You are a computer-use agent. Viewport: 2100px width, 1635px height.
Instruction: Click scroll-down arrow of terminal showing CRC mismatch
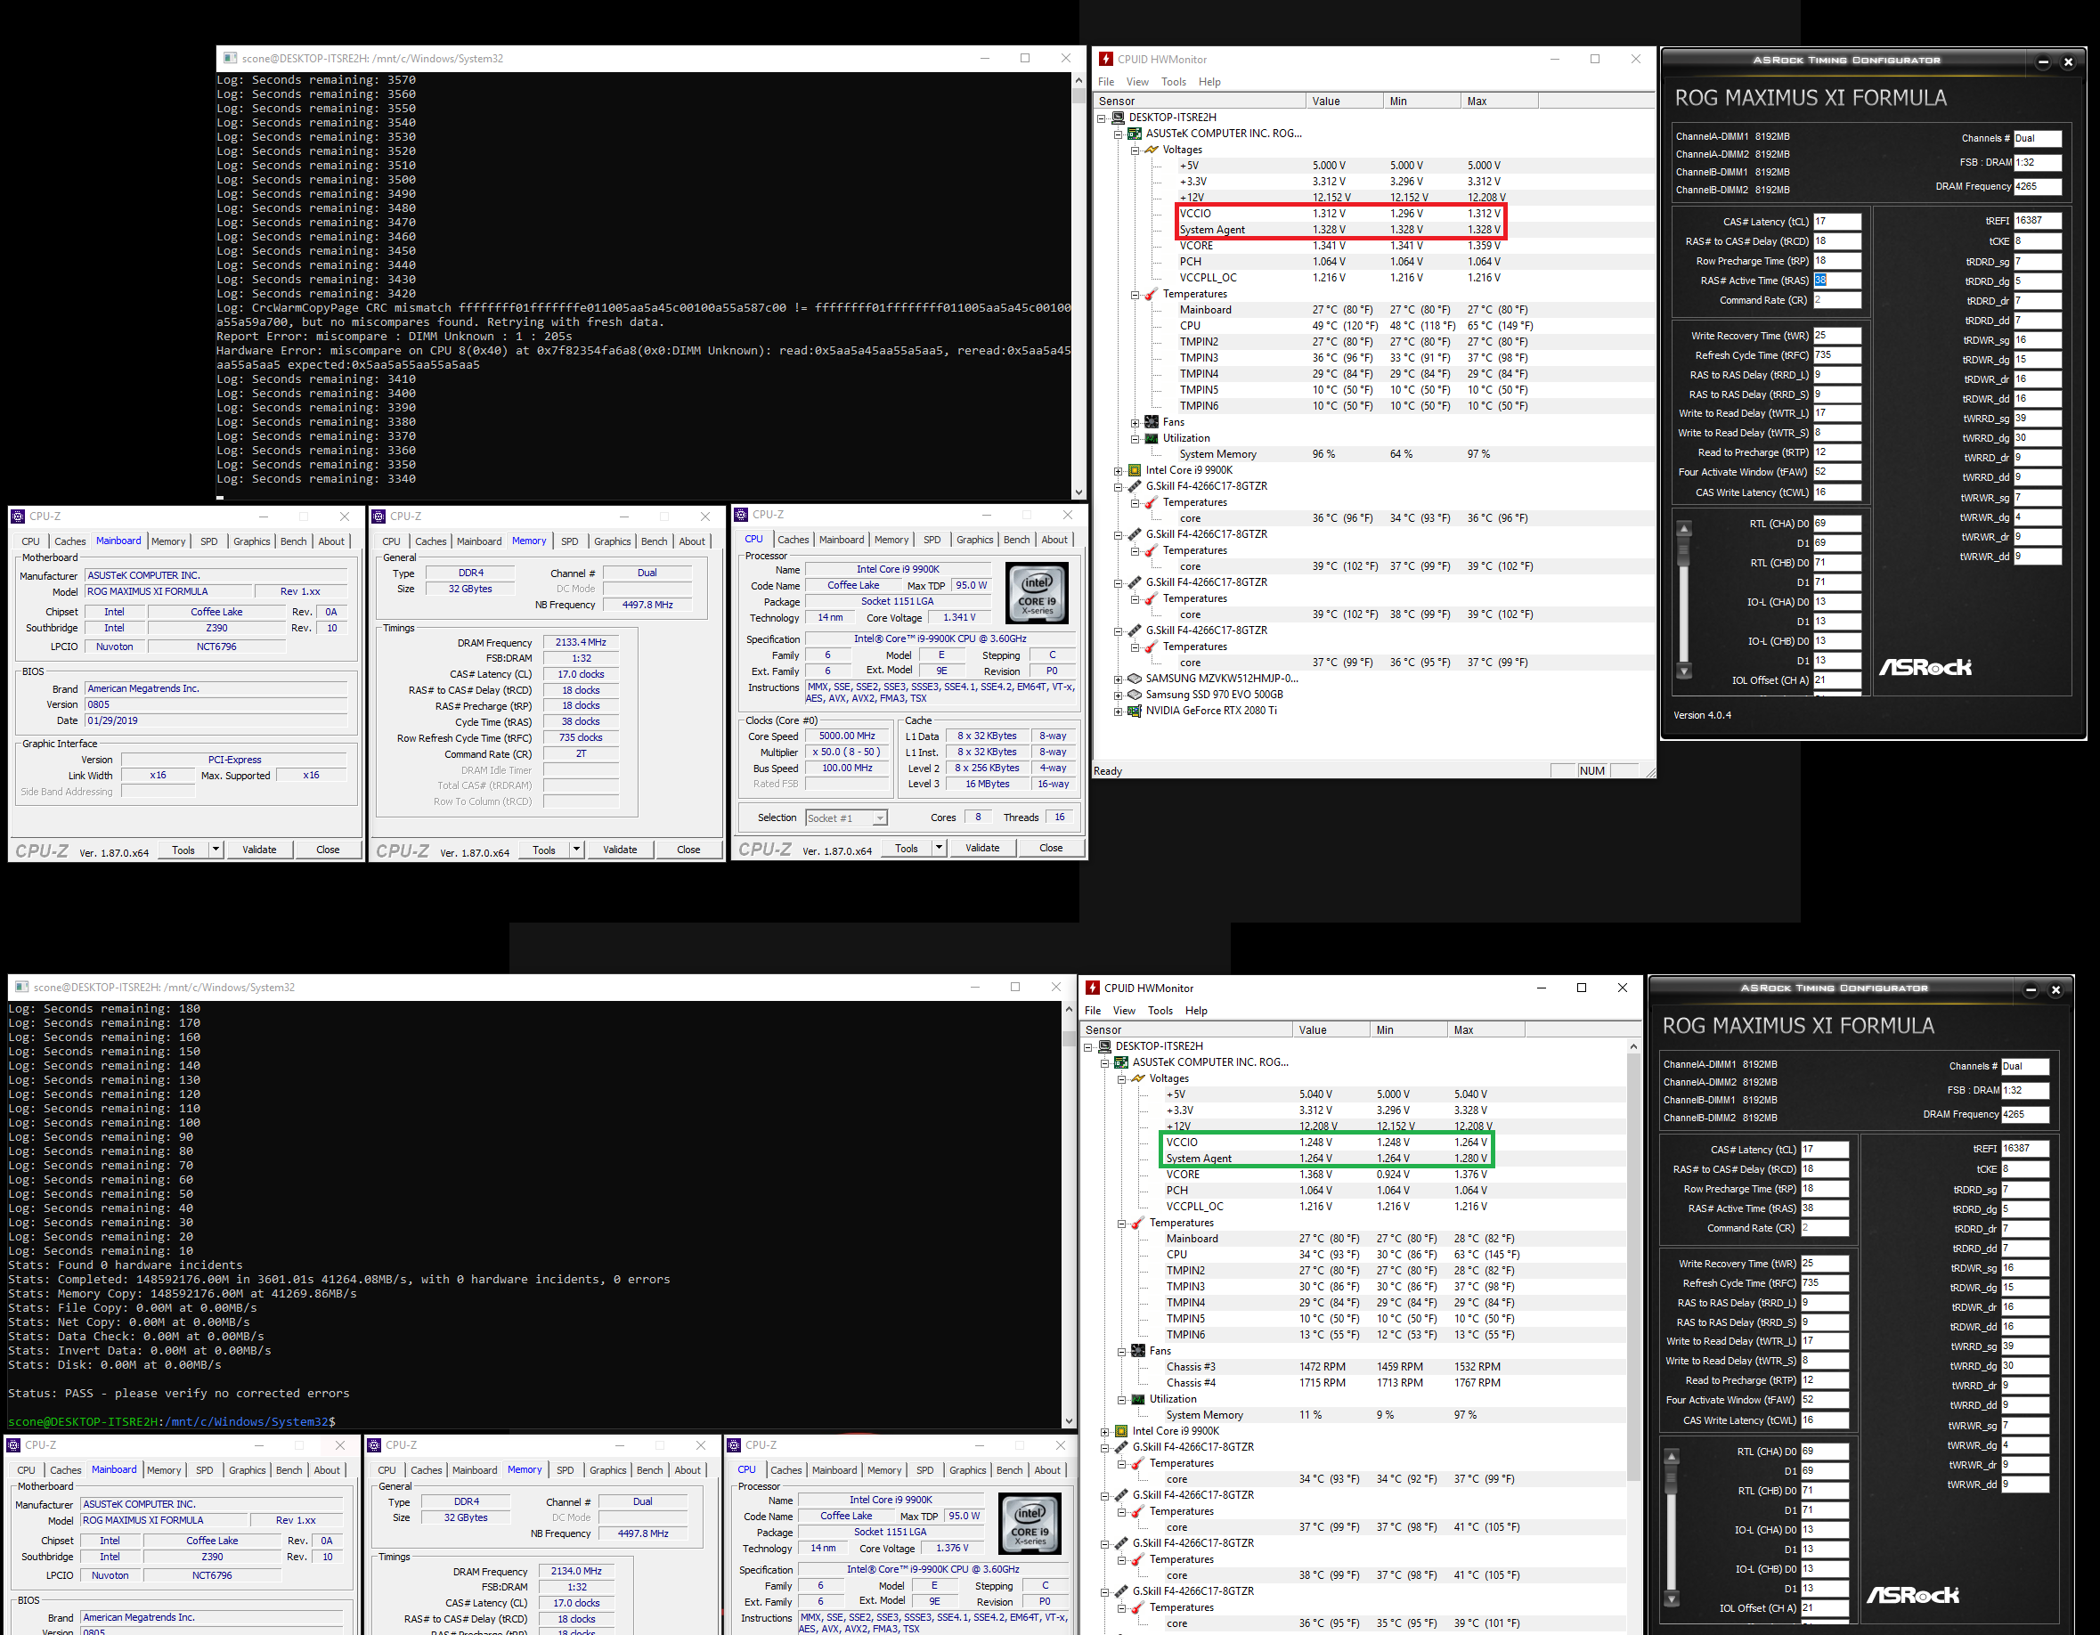click(1078, 492)
